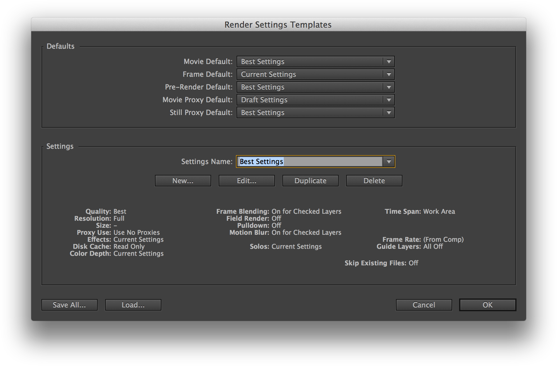Cancel the Render Settings Templates dialog
Image resolution: width=557 pixels, height=366 pixels.
424,305
